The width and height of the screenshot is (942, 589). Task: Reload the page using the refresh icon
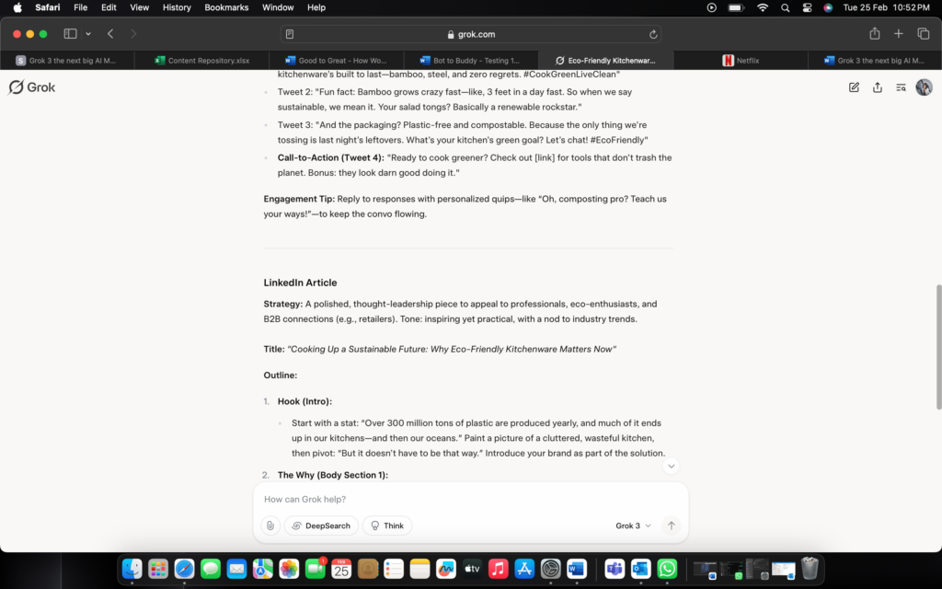pos(653,34)
